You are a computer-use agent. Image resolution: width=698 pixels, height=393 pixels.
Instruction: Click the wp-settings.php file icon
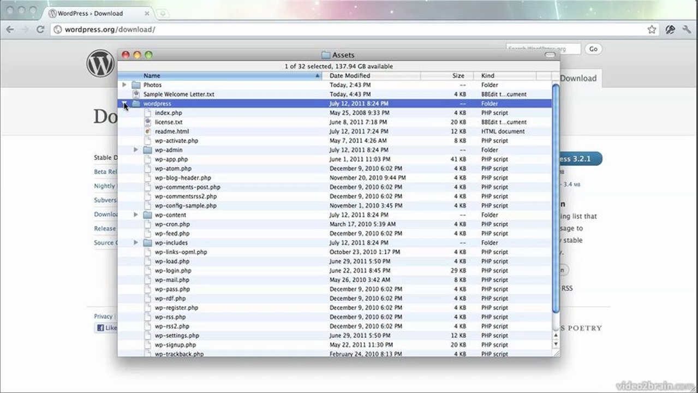coord(147,336)
